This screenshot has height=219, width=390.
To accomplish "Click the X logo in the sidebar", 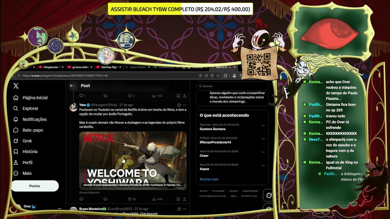I will tap(16, 86).
